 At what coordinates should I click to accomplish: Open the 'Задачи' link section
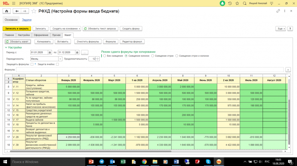[27, 20]
